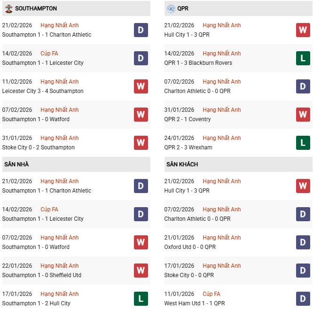Click W badge for QPR 2-1 Coventry
313x310 pixels.
[303, 115]
